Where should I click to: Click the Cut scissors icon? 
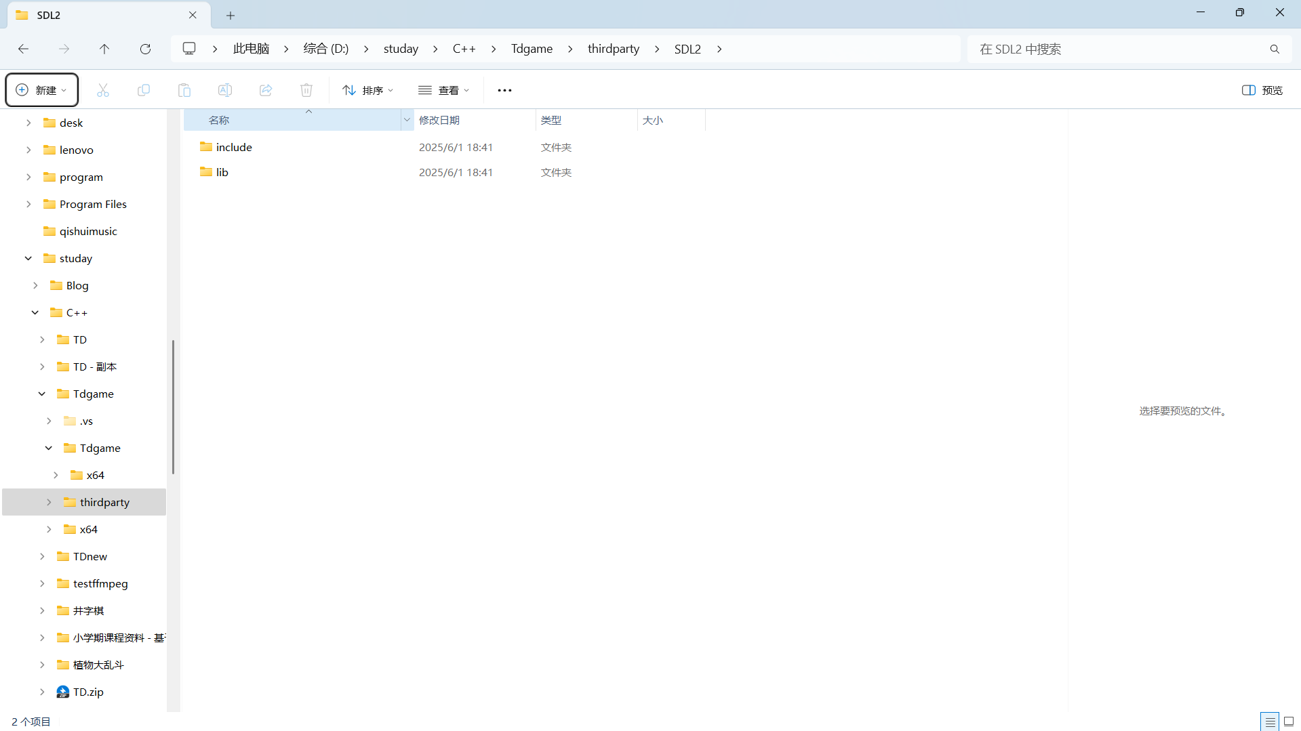[x=103, y=90]
